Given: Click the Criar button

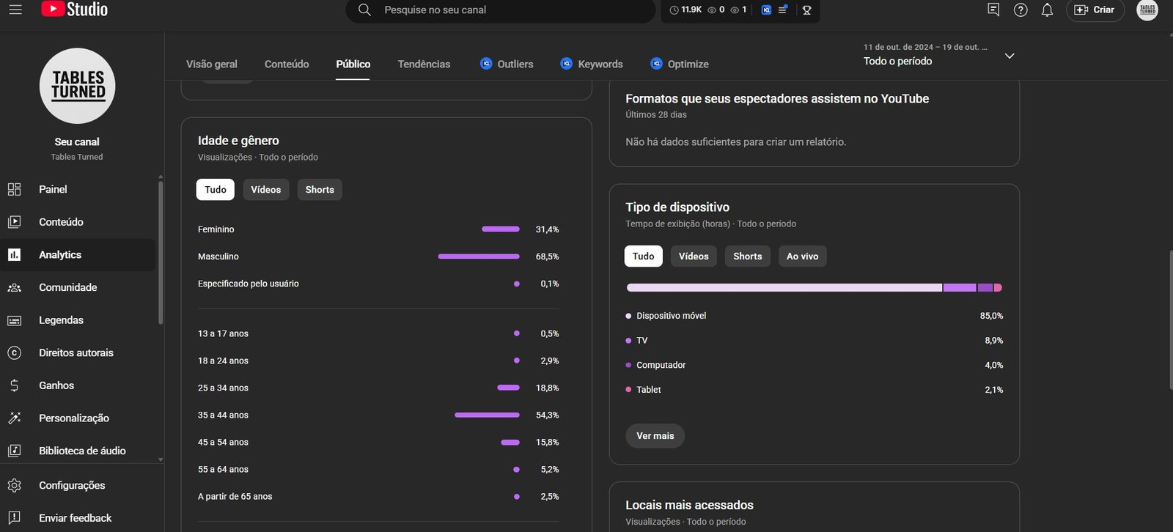Looking at the screenshot, I should coord(1095,10).
